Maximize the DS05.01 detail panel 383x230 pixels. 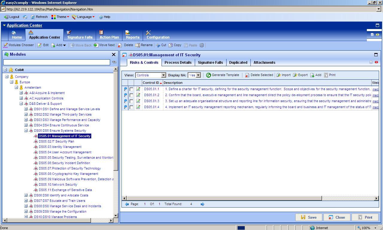pos(376,55)
